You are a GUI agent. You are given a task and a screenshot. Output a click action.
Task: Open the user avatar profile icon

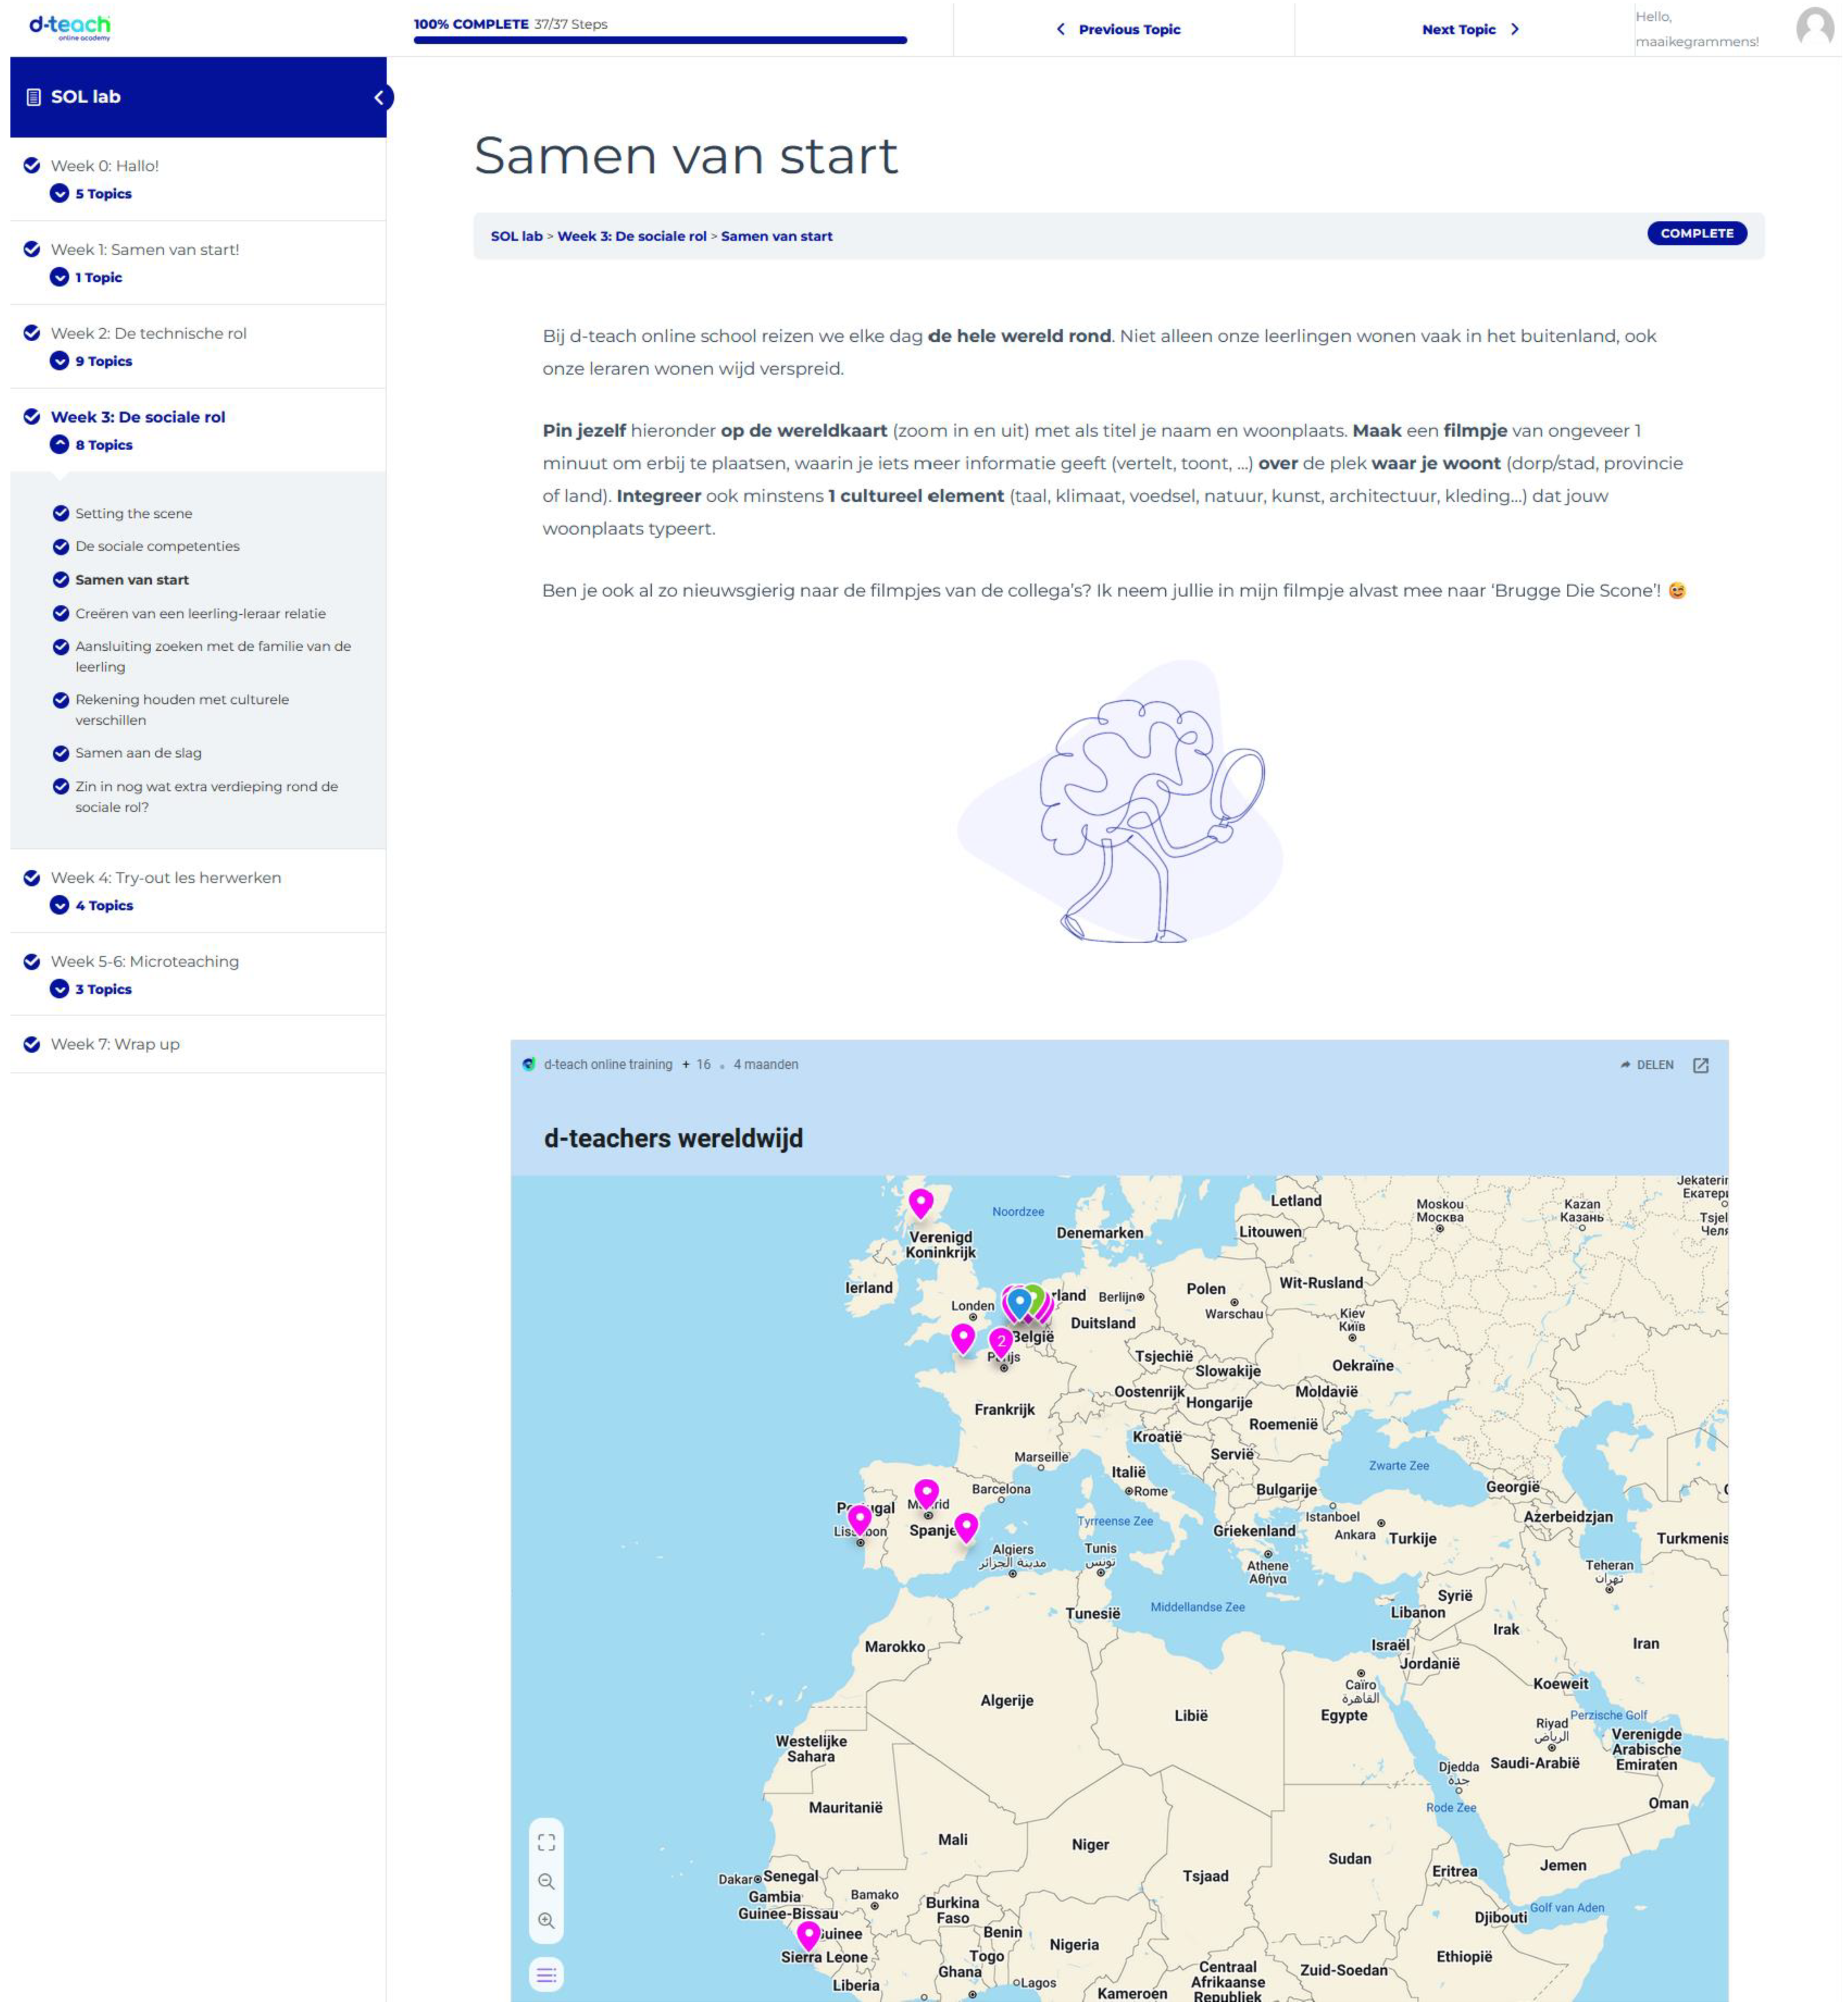coord(1814,27)
